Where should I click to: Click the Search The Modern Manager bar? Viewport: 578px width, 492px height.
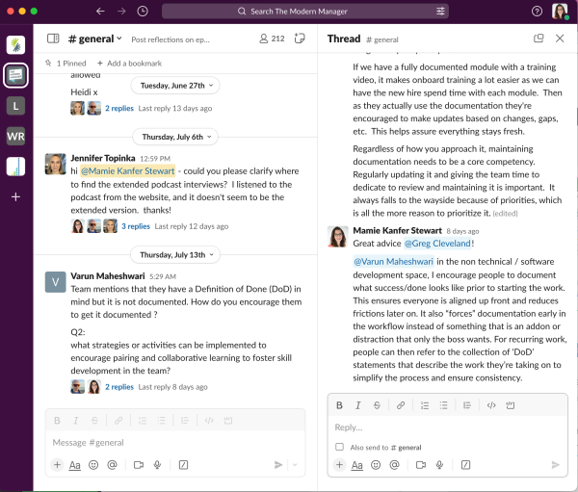click(x=305, y=12)
